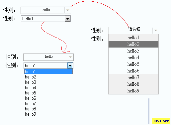Select hello9 in the native dropdown list
The height and width of the screenshot is (125, 171).
(x=48, y=114)
